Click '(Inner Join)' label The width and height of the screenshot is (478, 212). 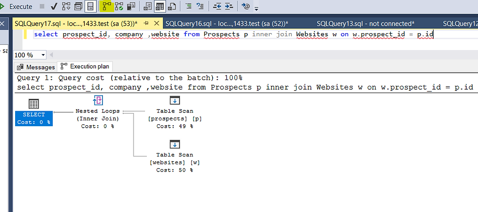point(98,118)
